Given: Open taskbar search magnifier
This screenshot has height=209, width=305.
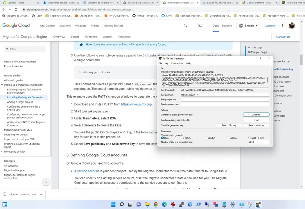Looking at the screenshot, I should [122, 204].
